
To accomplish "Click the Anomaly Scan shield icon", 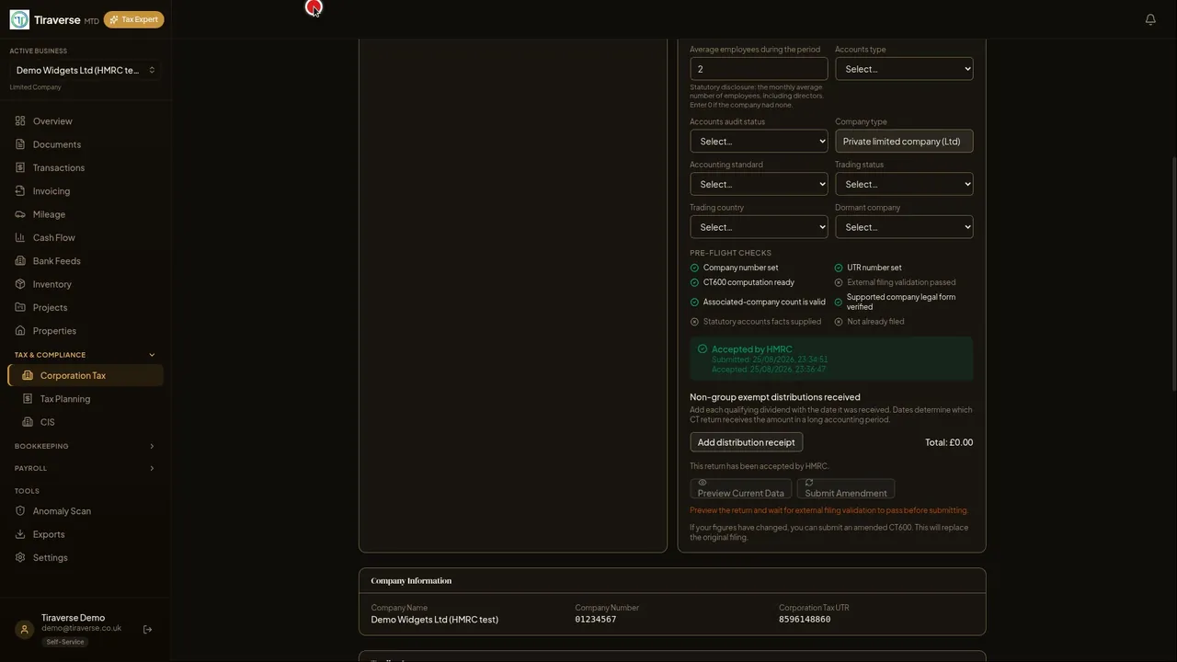I will (x=20, y=511).
